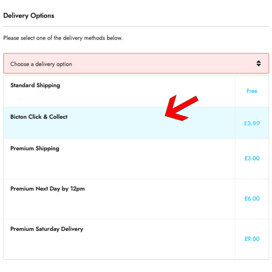Click the red arrow pointing at Click & Collect
This screenshot has width=272, height=272.
[x=181, y=108]
